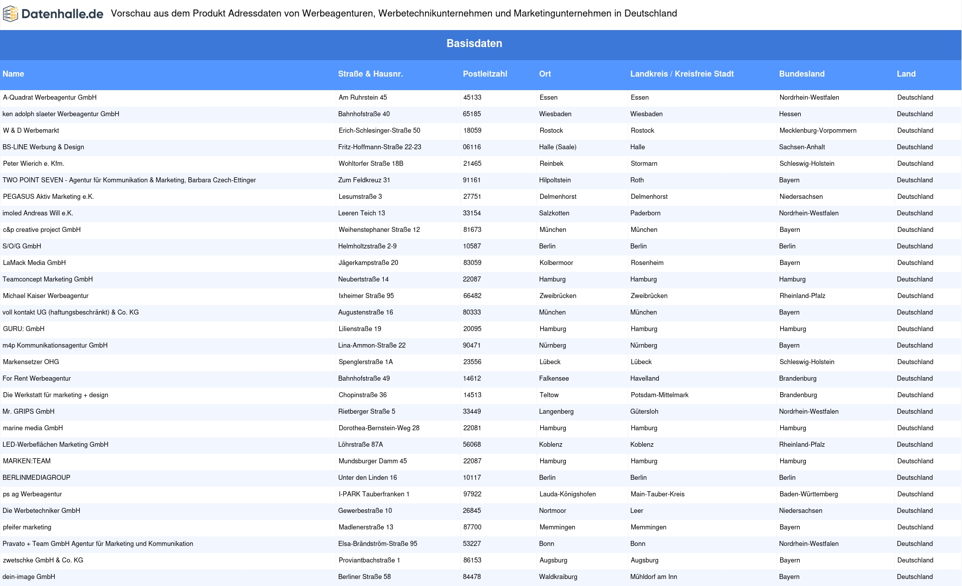This screenshot has width=962, height=586.
Task: Select Bundesland cell Sachsen-Anhalt
Action: click(x=802, y=147)
